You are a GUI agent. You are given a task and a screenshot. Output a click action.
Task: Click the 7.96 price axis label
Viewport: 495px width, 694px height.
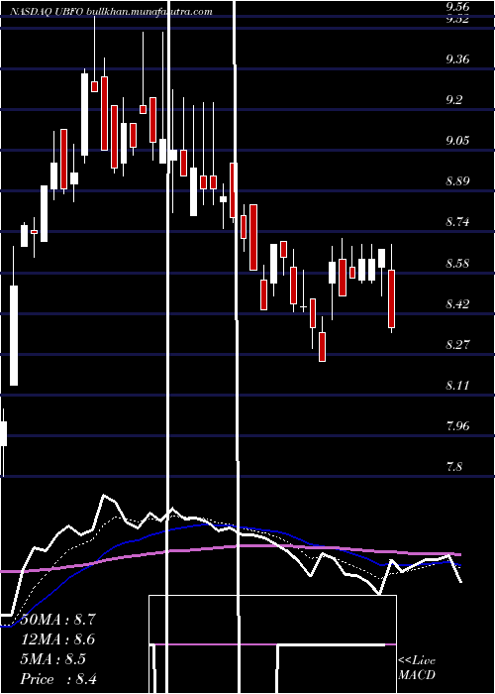tap(457, 426)
